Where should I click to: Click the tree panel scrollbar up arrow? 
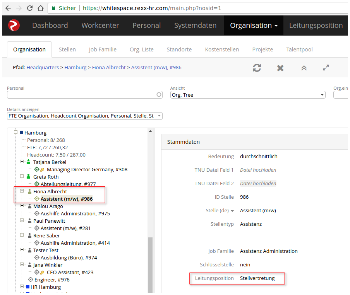point(151,131)
